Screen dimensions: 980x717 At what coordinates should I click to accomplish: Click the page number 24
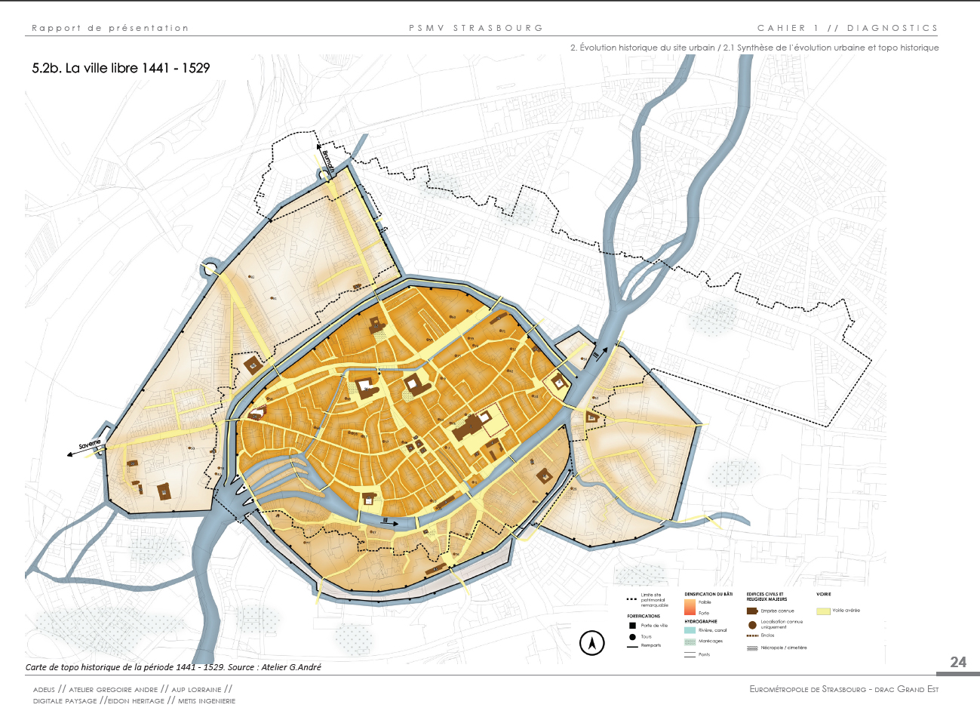(x=958, y=662)
